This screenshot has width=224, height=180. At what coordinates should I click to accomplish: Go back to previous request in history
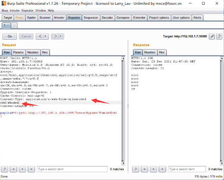(40, 36)
